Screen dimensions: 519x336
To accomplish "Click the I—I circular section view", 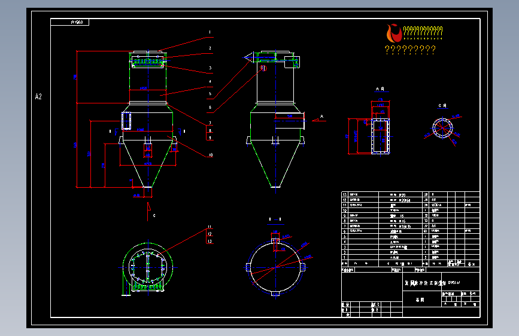I will point(275,267).
